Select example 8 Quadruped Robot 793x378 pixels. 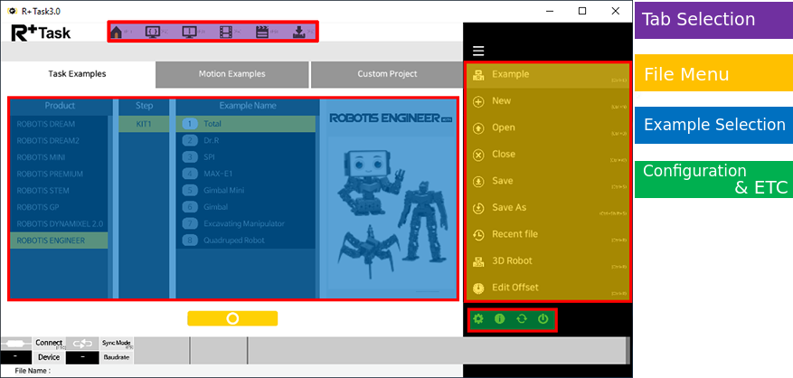(x=246, y=241)
